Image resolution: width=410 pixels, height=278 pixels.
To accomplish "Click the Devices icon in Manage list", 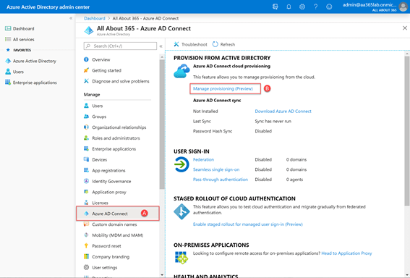I will coord(86,159).
